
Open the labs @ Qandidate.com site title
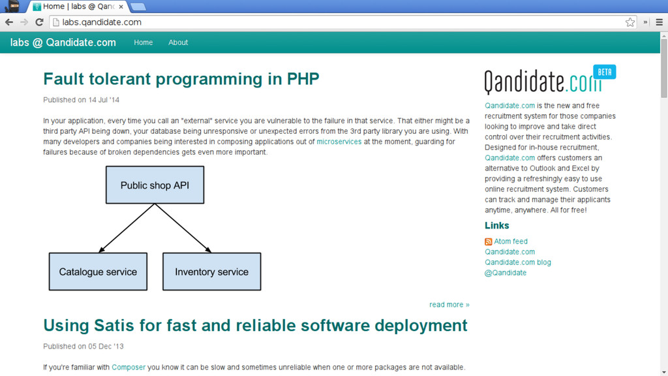pos(63,42)
